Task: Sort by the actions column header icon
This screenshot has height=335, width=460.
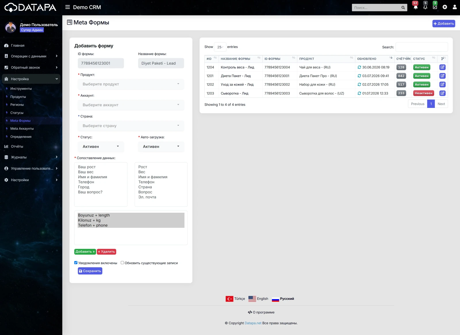Action: (442, 59)
